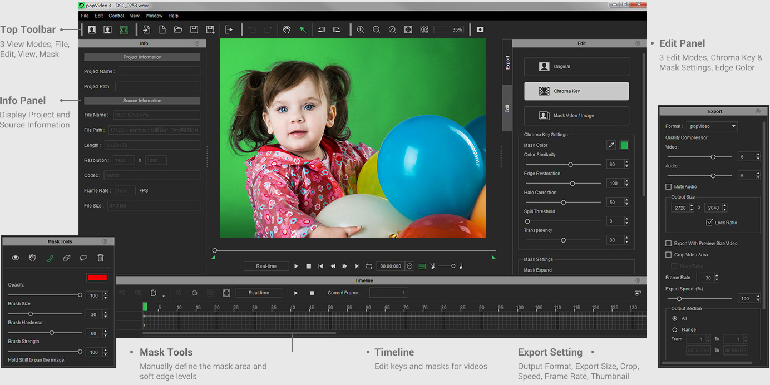Open the View menu
Viewport: 770px width, 385px height.
point(135,16)
